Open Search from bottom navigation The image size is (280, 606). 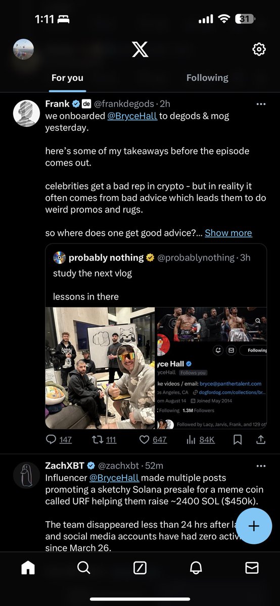(83, 568)
